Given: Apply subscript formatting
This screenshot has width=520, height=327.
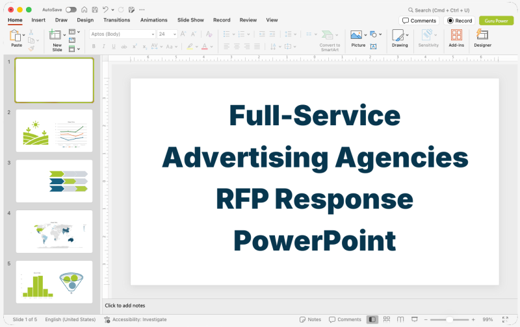Looking at the screenshot, I should (x=144, y=47).
